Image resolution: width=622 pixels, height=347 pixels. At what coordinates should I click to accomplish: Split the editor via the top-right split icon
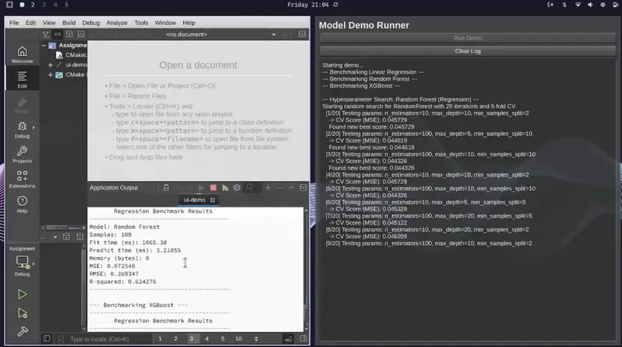302,35
